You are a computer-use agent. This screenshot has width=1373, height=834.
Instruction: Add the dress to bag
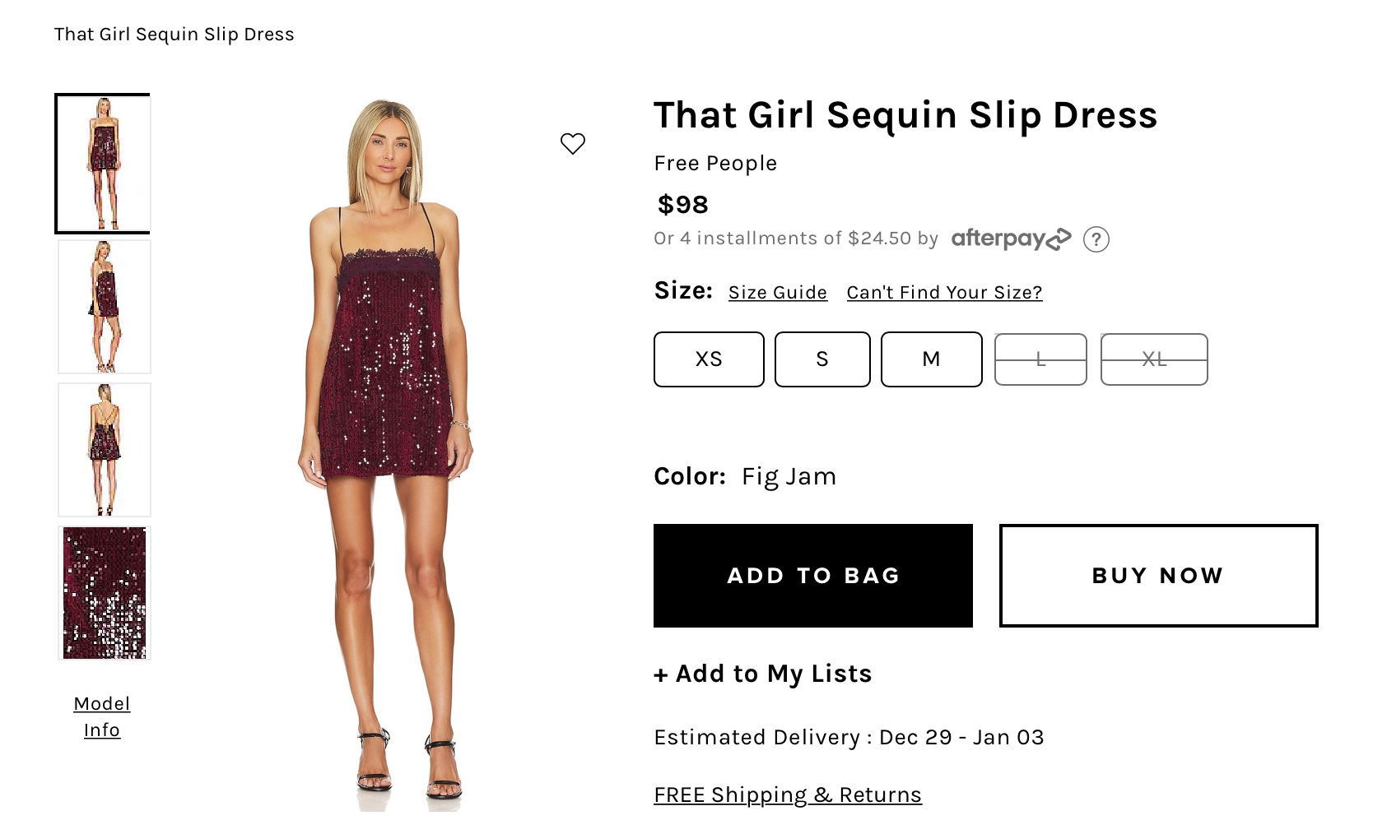click(812, 576)
